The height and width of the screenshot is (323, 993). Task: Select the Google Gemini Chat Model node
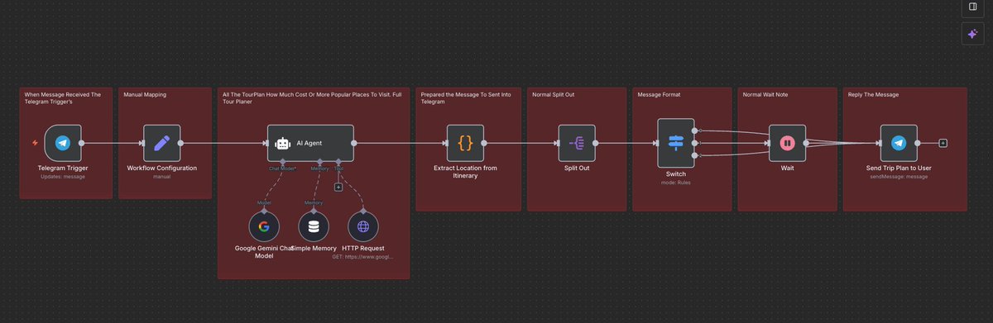pos(264,226)
